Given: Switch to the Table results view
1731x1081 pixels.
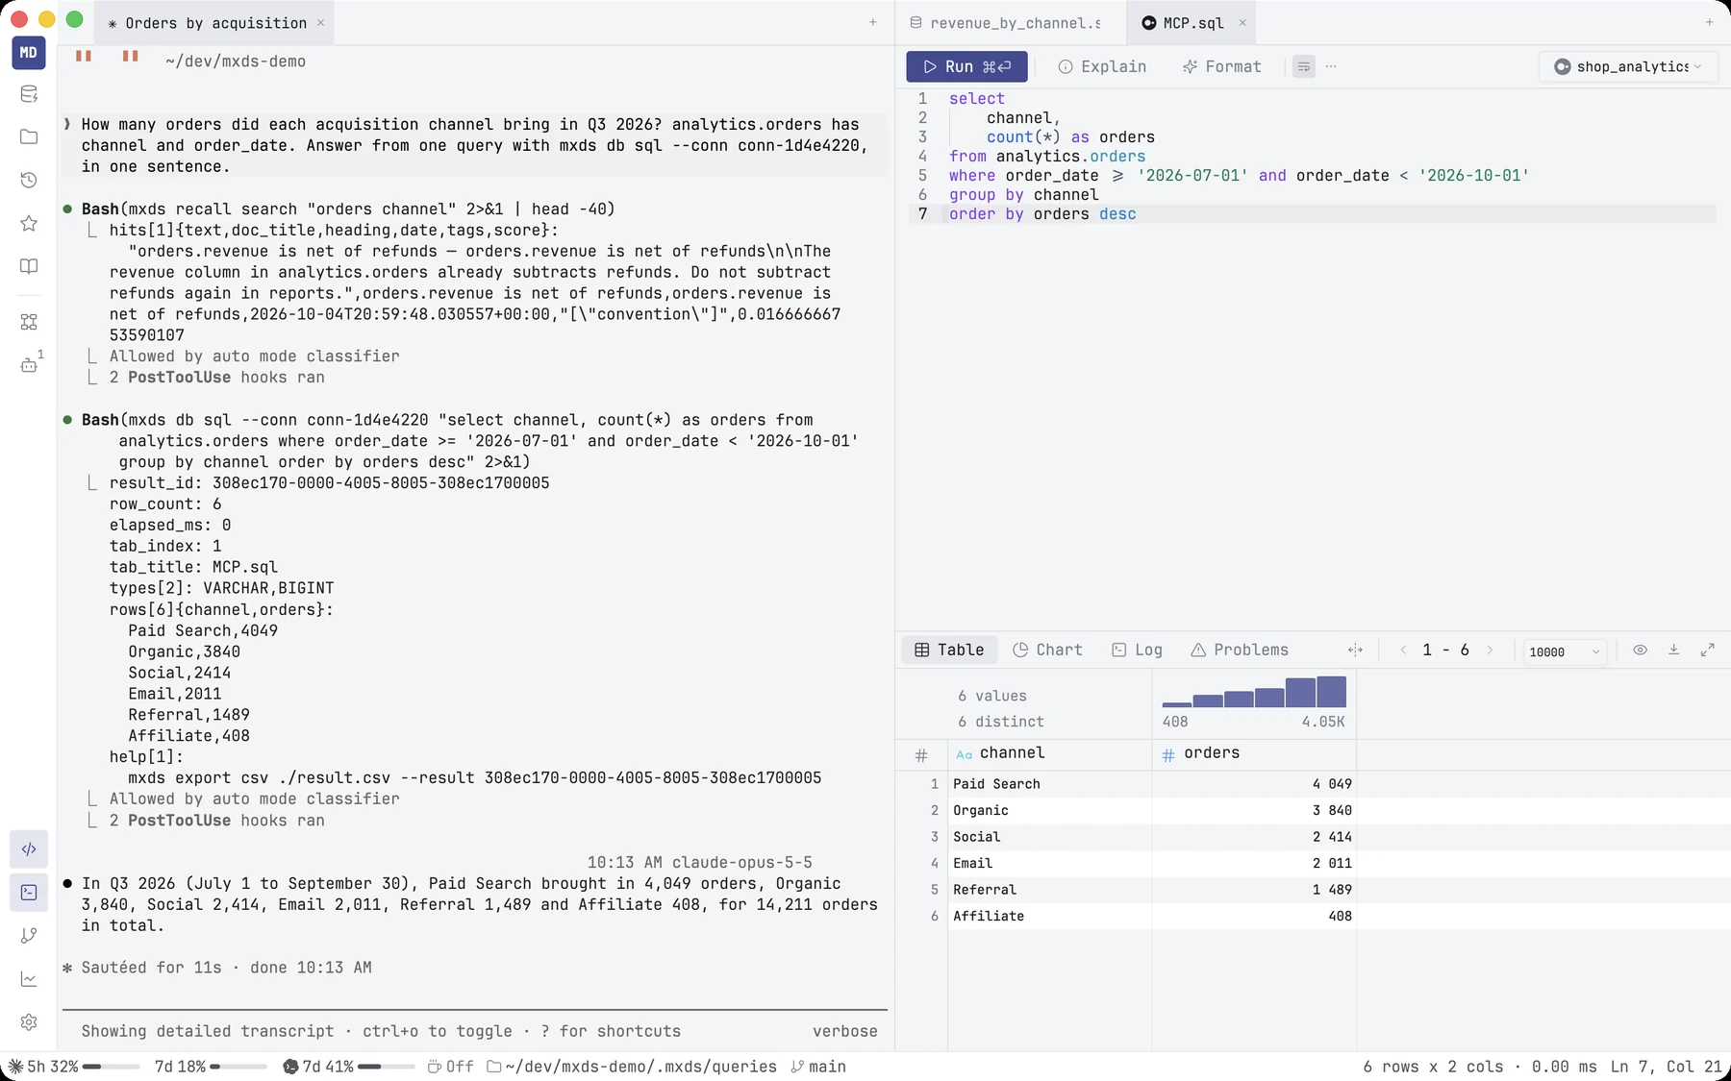Looking at the screenshot, I should pyautogui.click(x=949, y=650).
